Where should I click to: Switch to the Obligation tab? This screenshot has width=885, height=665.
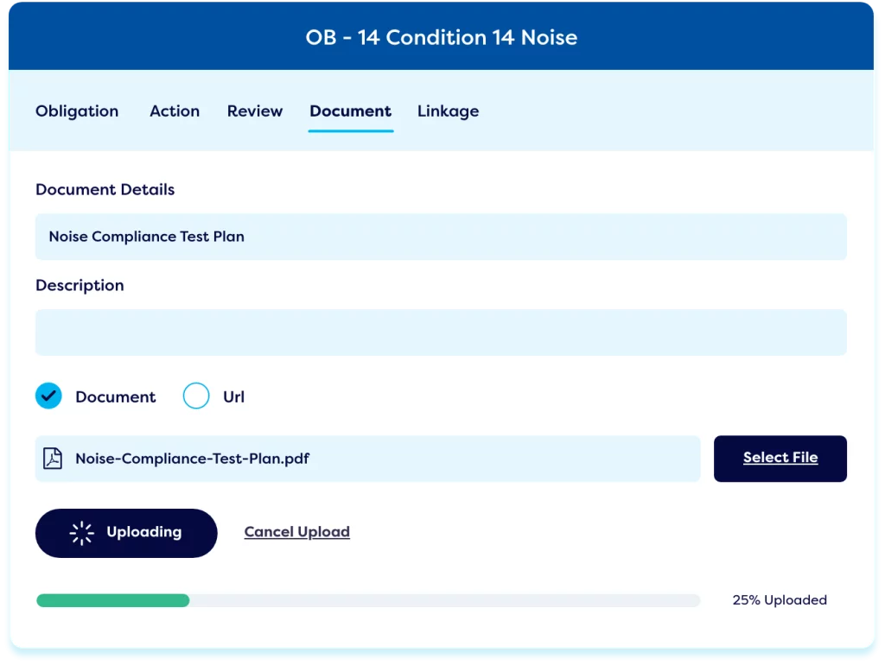point(76,111)
